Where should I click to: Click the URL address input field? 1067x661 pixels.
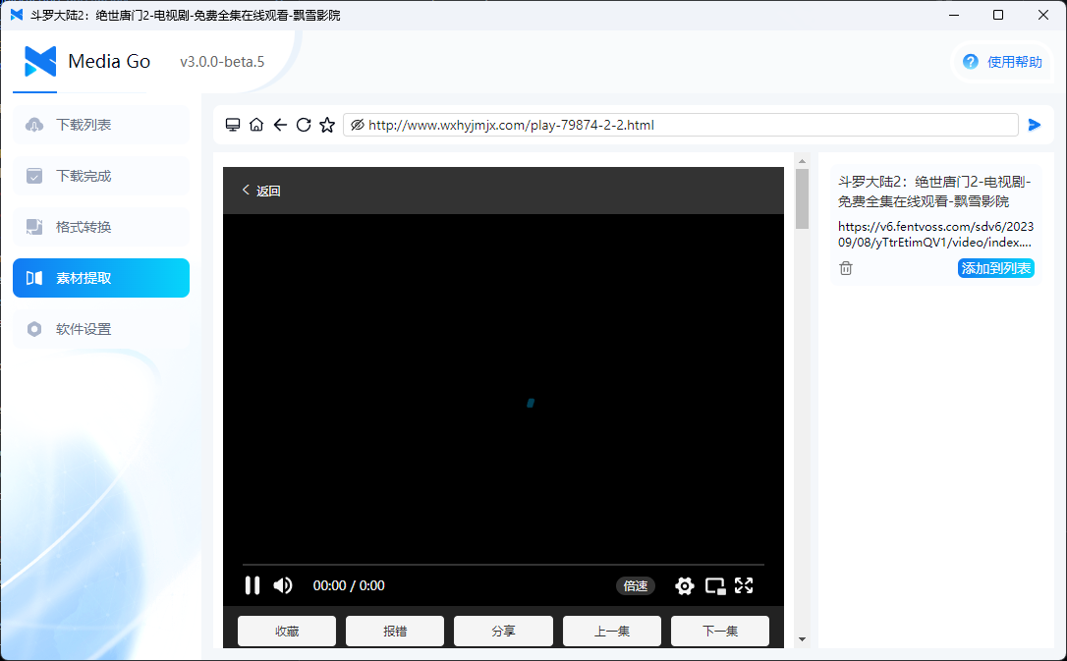[681, 125]
